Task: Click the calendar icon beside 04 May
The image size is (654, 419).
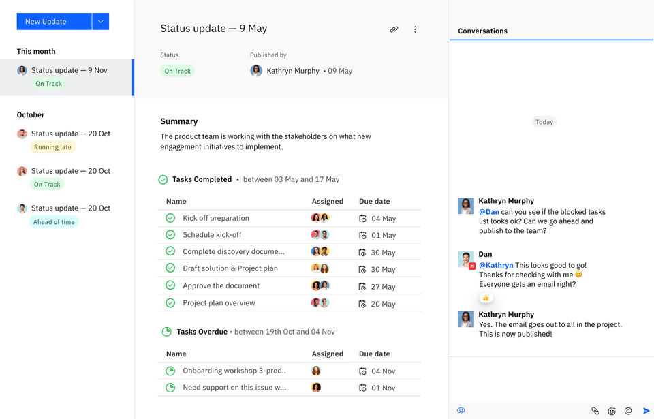Action: (x=362, y=219)
